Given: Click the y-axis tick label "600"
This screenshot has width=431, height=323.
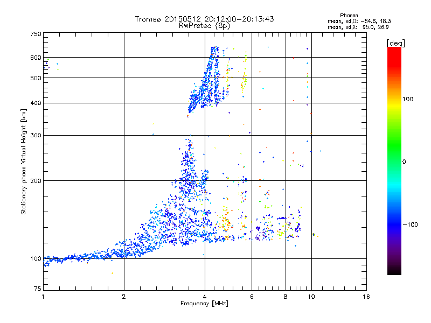Looking at the screenshot, I should [x=36, y=58].
